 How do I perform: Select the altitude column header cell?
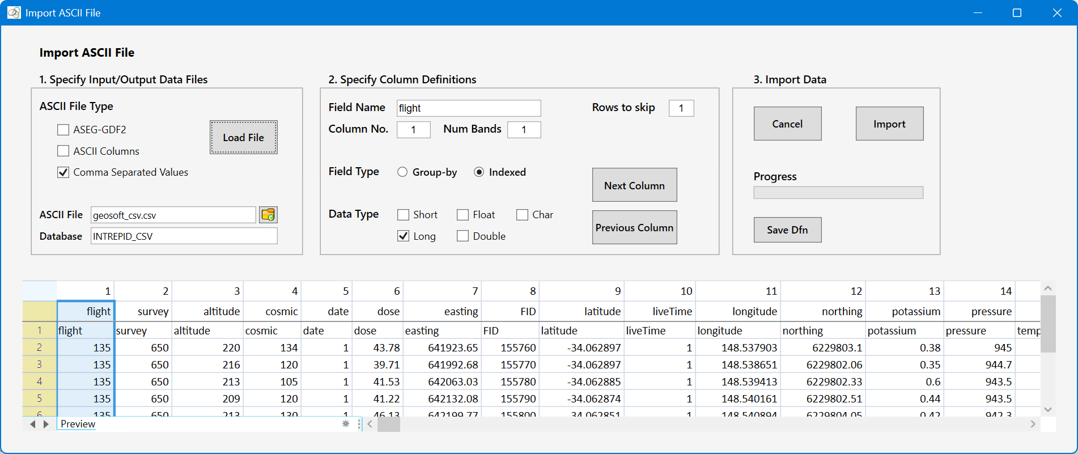pyautogui.click(x=208, y=311)
